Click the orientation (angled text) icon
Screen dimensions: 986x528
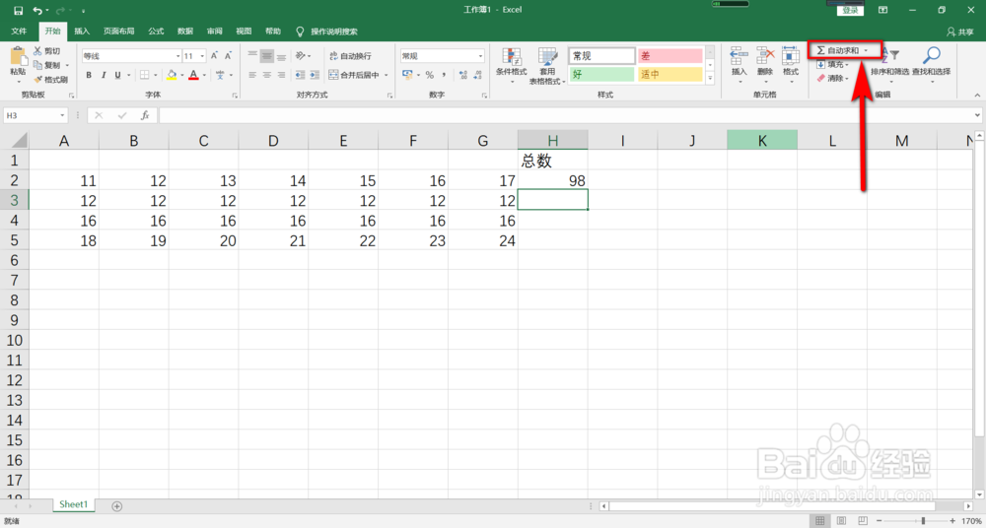coord(301,55)
